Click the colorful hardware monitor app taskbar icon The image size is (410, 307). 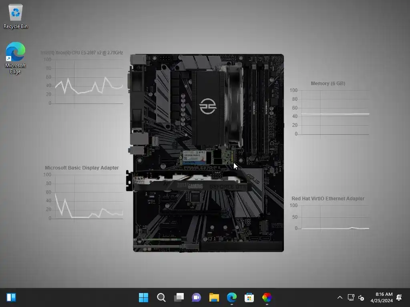coord(267,297)
